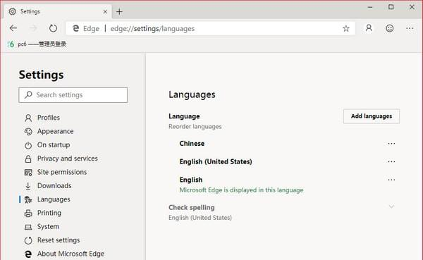
Task: Go to System settings
Action: point(48,227)
